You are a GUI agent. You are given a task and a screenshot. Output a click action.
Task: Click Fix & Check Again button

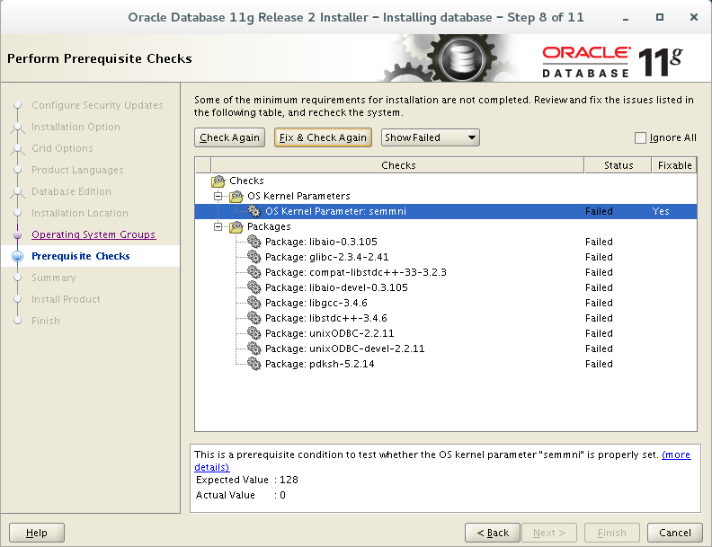(323, 137)
